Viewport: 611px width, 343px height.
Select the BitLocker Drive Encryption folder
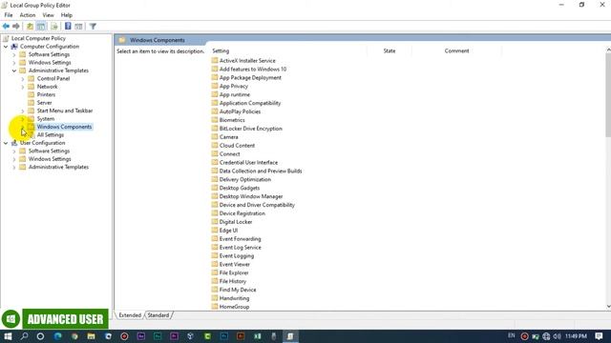coord(250,129)
